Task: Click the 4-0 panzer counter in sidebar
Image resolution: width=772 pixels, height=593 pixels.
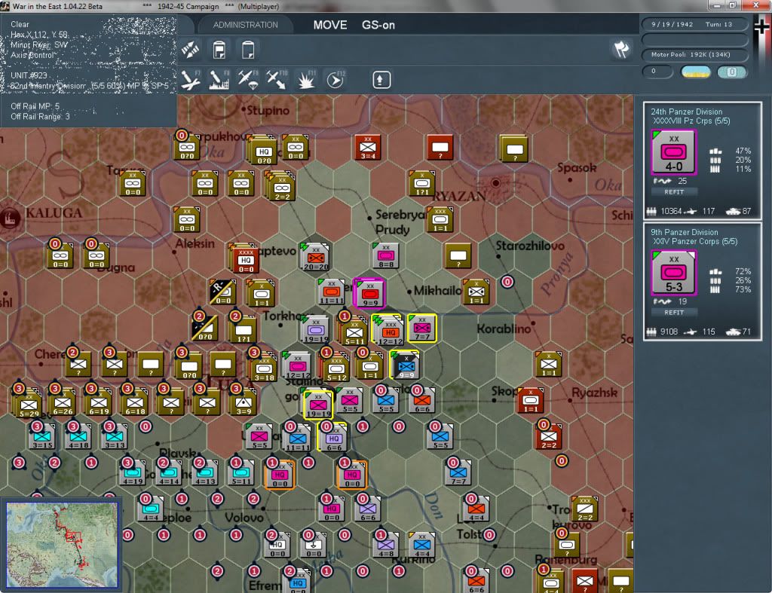Action: click(674, 152)
